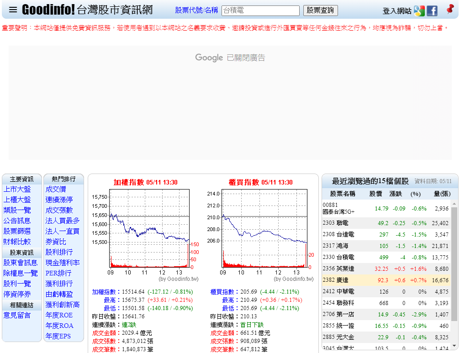Click the Goodinfo! site logo
The image size is (465, 353).
coord(48,10)
